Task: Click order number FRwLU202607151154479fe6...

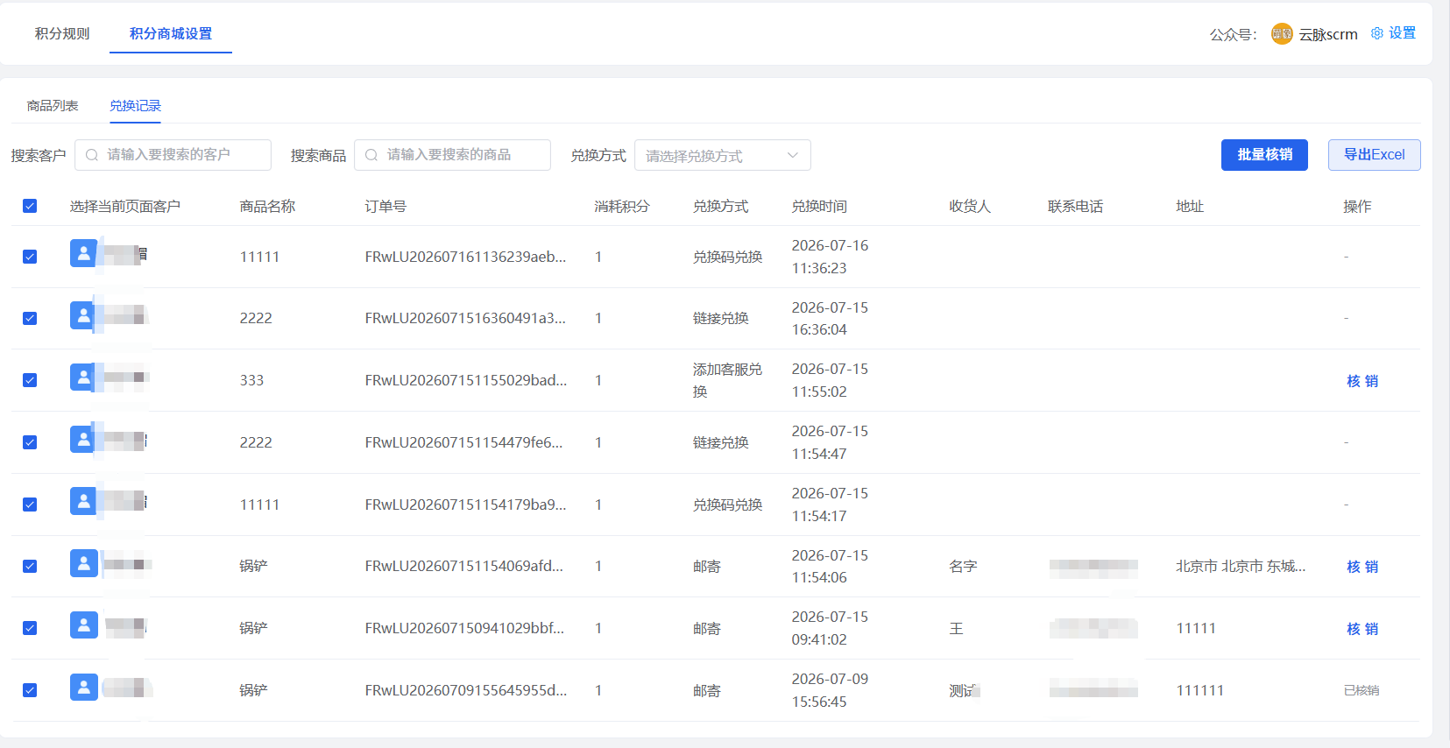Action: tap(463, 442)
